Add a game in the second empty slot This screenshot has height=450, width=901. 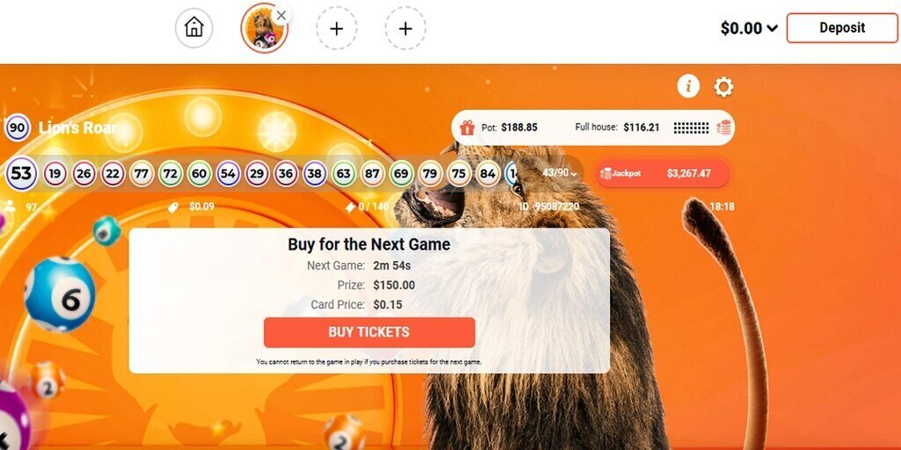pos(405,28)
